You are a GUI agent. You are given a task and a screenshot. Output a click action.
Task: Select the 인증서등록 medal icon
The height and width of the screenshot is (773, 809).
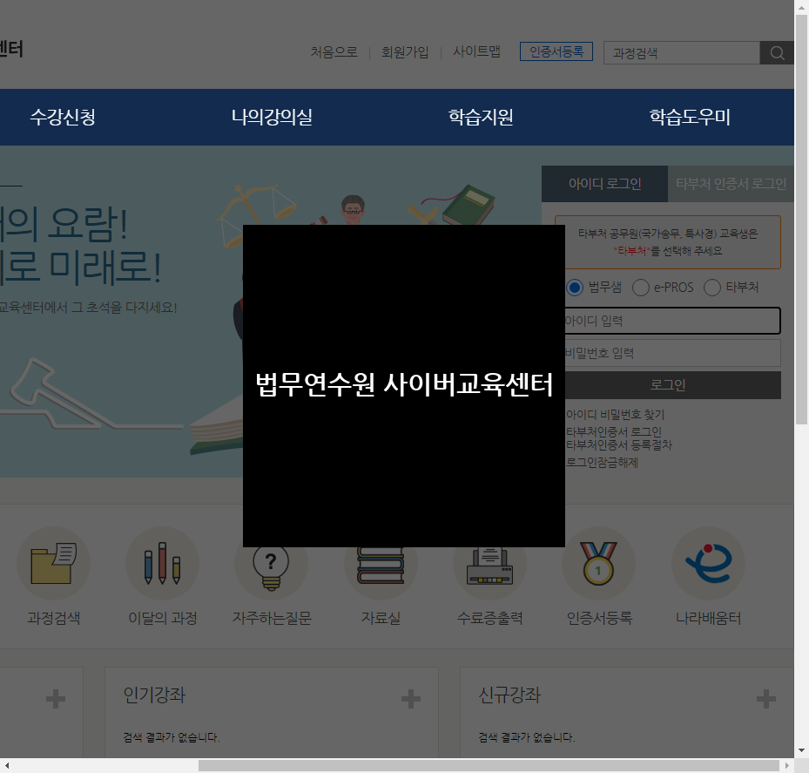(x=598, y=563)
